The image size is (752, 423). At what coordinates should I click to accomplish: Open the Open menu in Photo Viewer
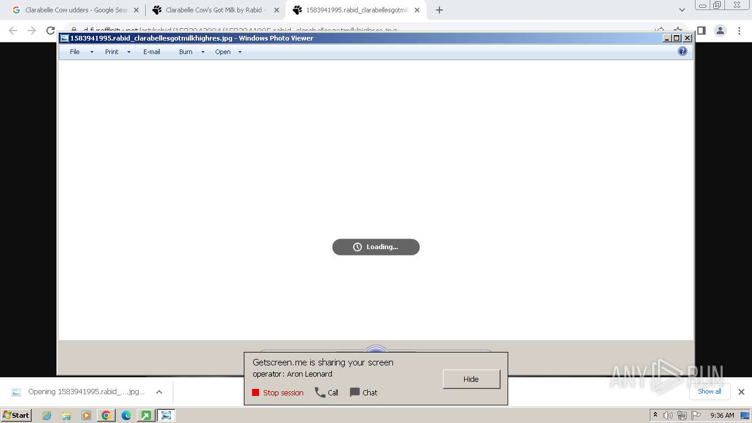[223, 52]
